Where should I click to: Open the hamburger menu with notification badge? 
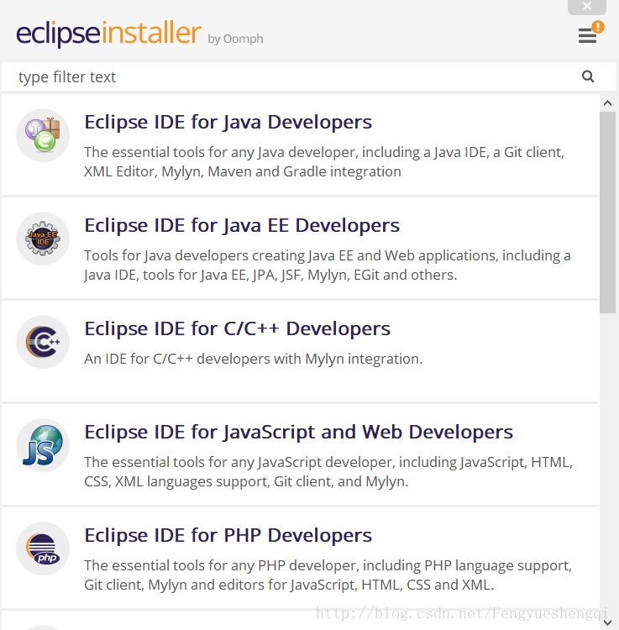(590, 33)
